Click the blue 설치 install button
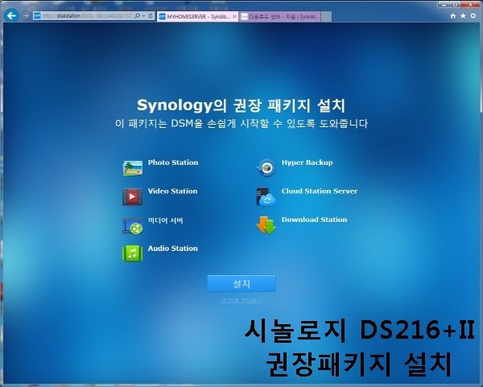 coord(242,283)
